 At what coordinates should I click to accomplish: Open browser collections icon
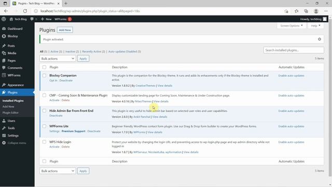(306, 11)
